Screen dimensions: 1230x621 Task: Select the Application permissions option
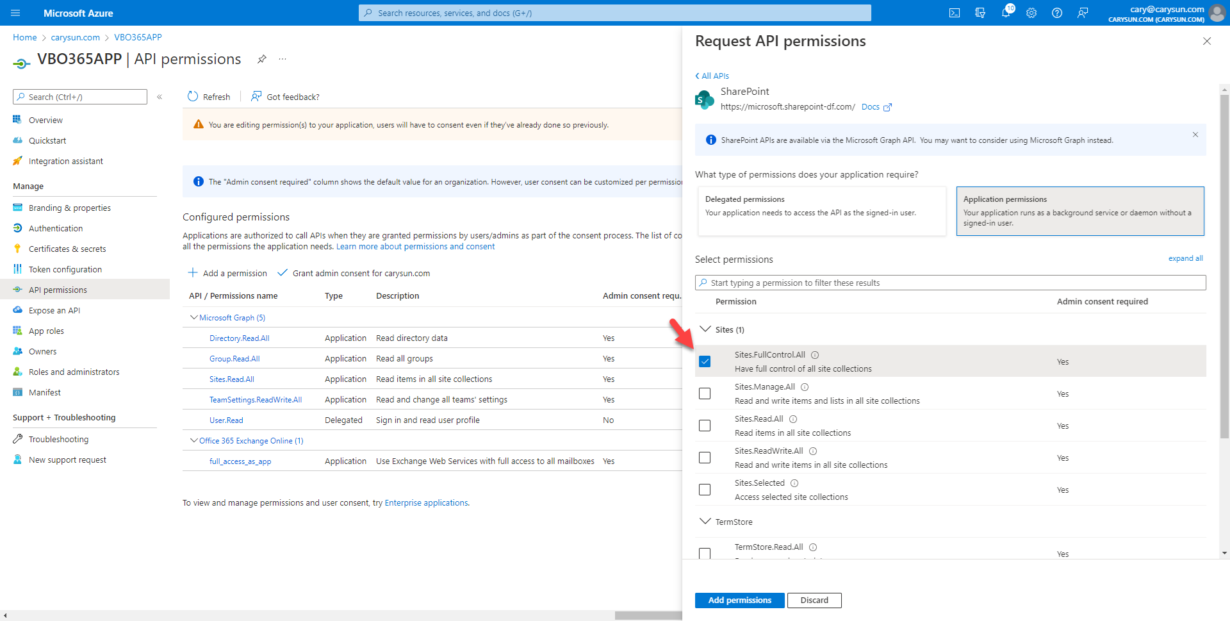[x=1080, y=211]
